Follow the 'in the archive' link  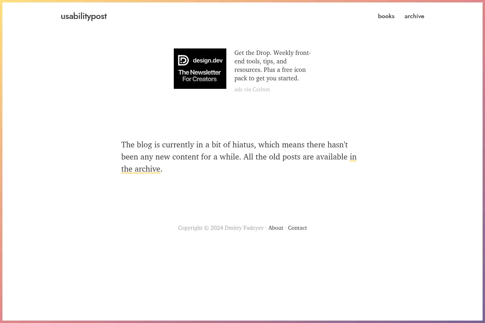141,169
